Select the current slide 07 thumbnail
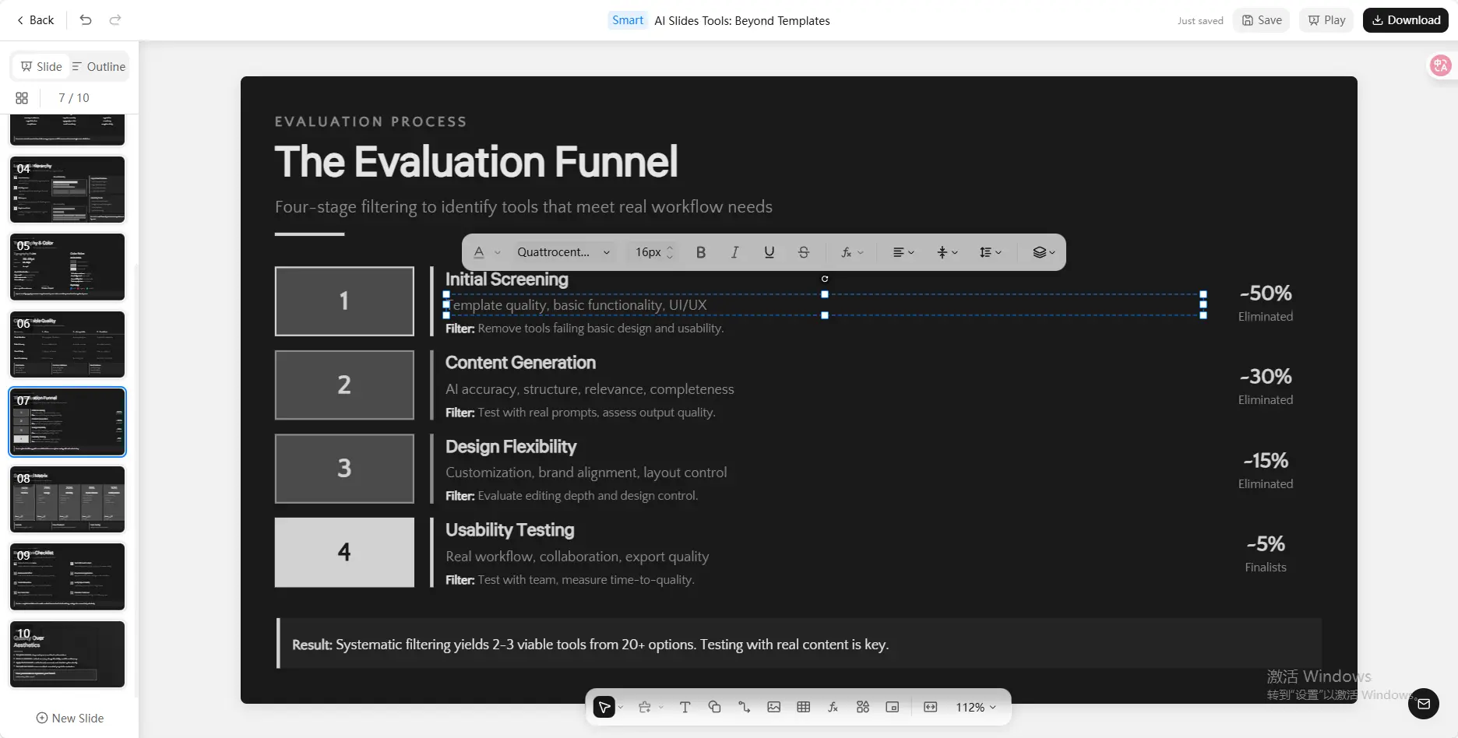1458x738 pixels. point(67,422)
